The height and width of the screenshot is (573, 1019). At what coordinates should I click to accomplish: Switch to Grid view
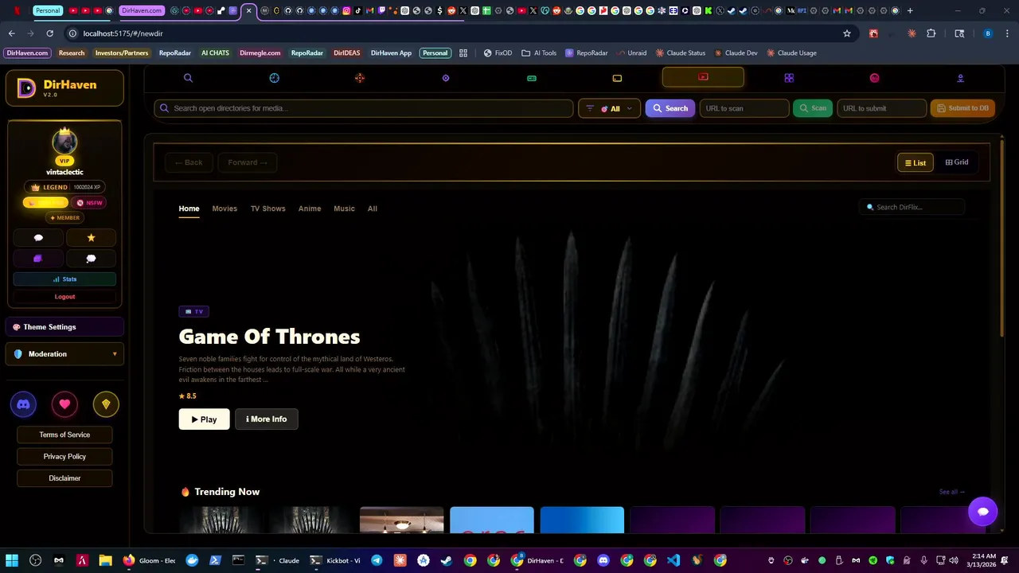957,162
